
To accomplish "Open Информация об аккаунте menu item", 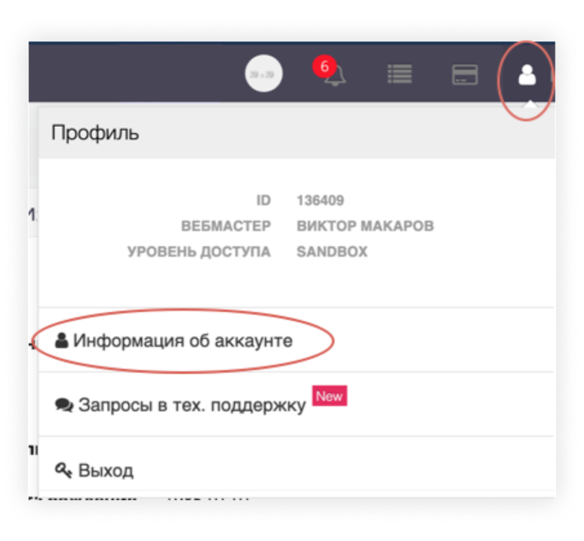I will pos(296,340).
